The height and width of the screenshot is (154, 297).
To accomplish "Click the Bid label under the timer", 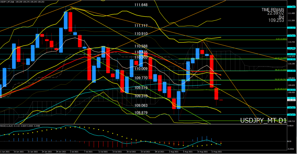I will pos(281,17).
